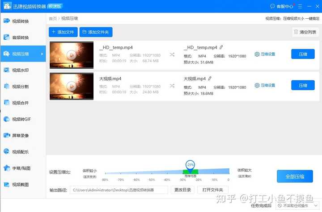Open the 任务完成后 action dropdown
The image size is (322, 212).
pos(297,205)
